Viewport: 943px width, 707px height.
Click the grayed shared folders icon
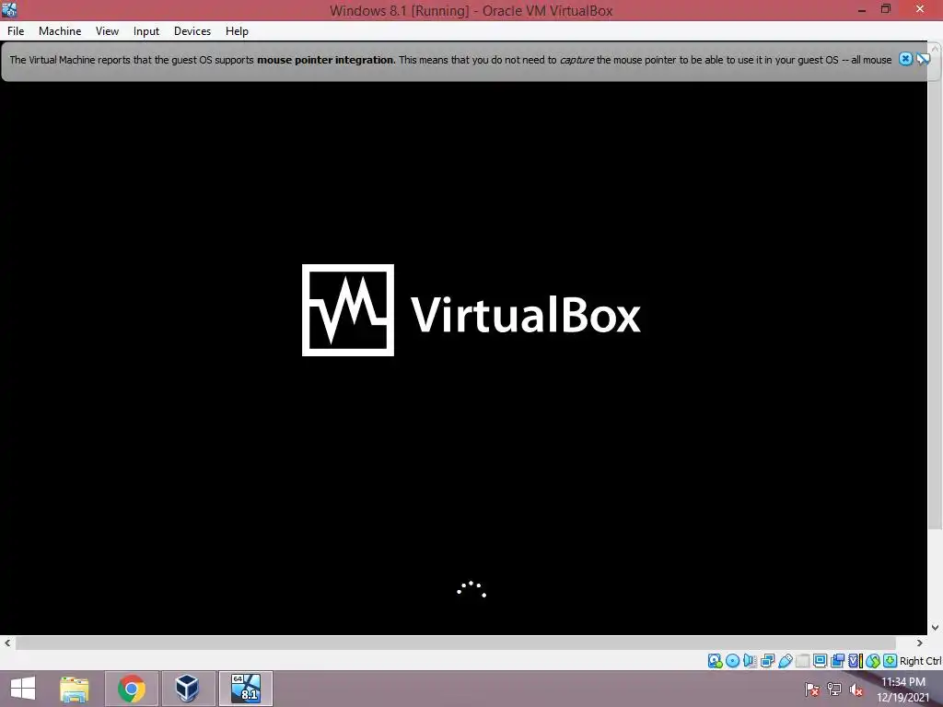click(x=802, y=661)
